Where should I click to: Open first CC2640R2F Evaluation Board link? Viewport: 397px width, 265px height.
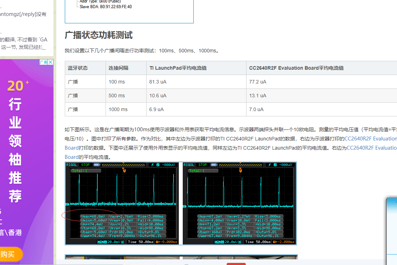click(371, 139)
